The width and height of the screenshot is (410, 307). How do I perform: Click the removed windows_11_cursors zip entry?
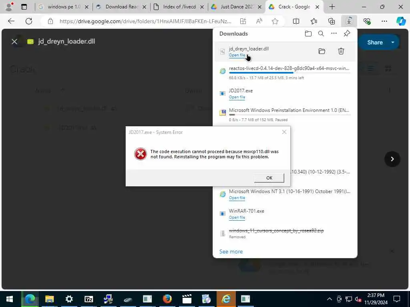click(285, 233)
